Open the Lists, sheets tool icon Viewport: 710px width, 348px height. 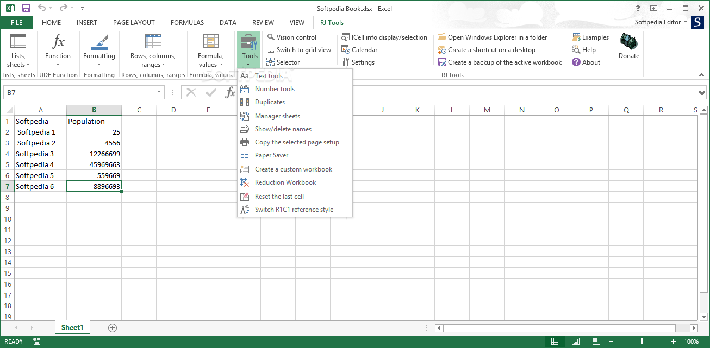click(18, 42)
